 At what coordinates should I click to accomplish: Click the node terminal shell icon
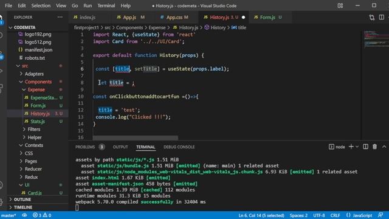[x=331, y=147]
